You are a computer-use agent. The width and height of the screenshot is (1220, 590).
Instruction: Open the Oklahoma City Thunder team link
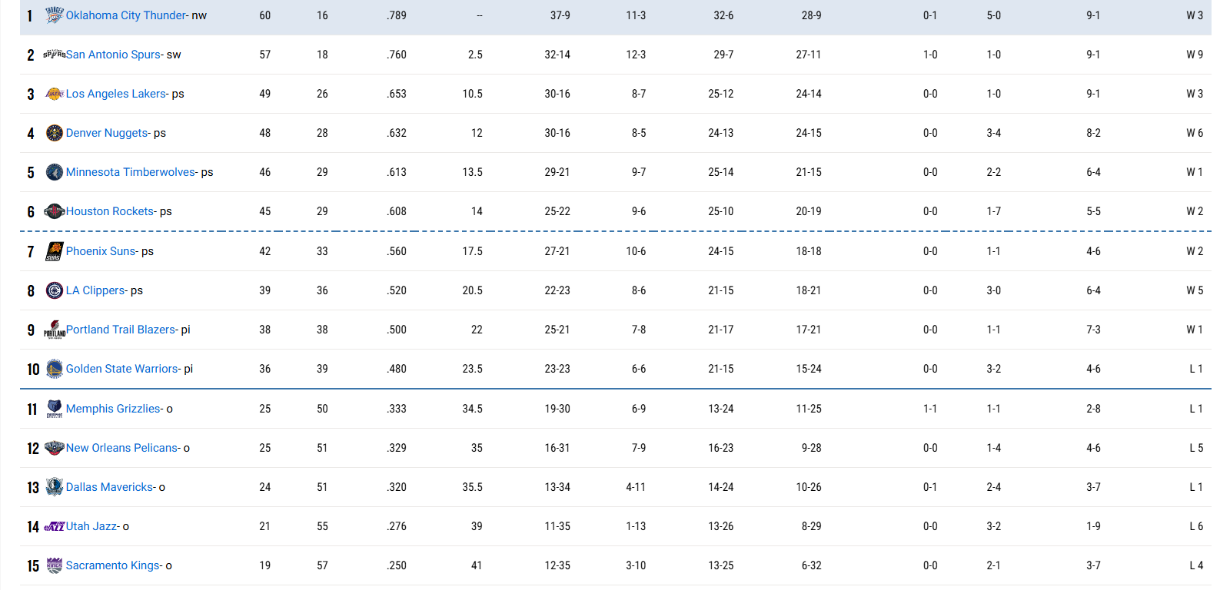pos(125,15)
